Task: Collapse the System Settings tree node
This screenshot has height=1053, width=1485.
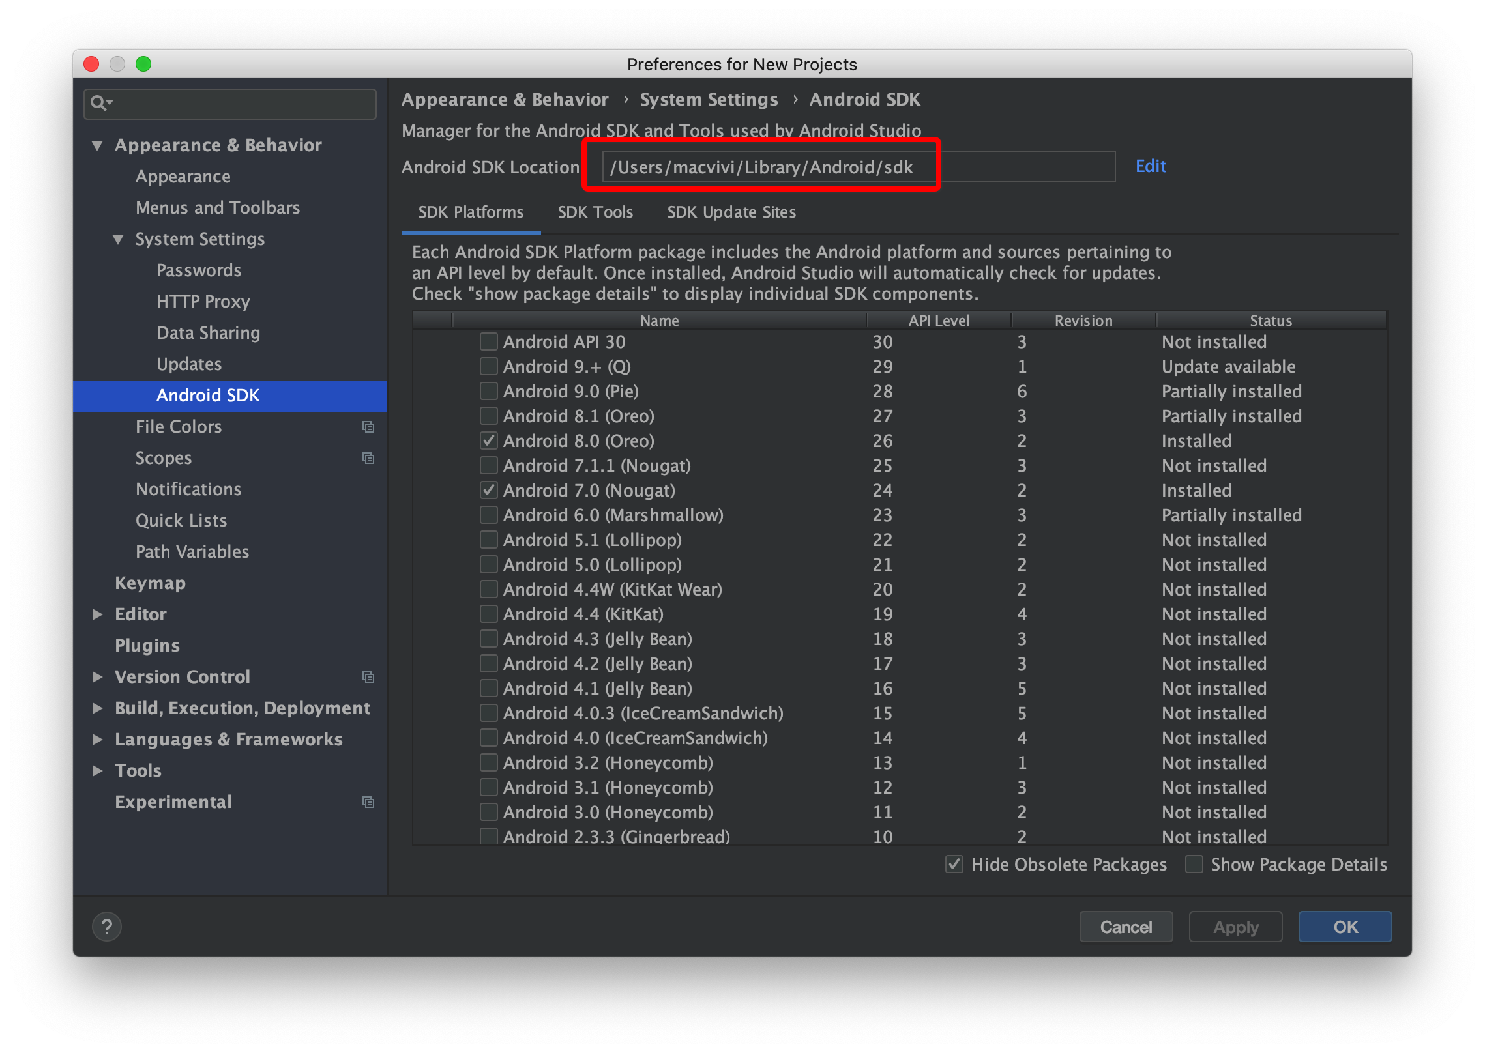Action: pos(119,239)
